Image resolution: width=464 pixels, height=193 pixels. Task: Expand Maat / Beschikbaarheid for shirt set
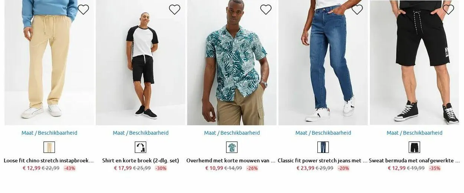[x=141, y=133]
